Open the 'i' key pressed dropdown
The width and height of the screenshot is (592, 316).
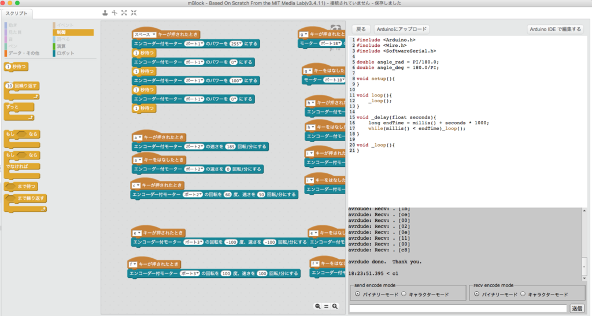310,154
